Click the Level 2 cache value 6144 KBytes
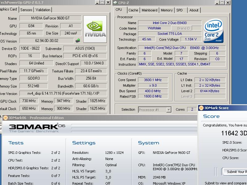Viewport: 247px width, 185px height. pos(210,91)
